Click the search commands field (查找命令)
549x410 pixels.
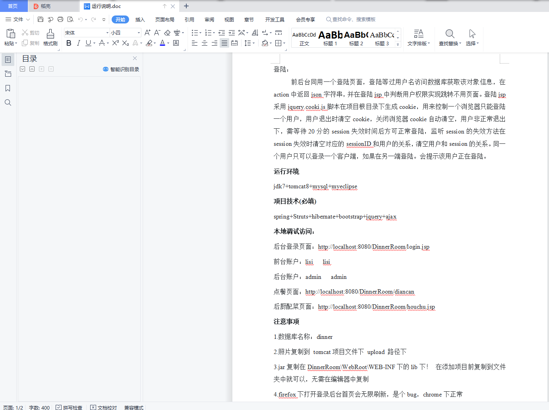[x=351, y=19]
